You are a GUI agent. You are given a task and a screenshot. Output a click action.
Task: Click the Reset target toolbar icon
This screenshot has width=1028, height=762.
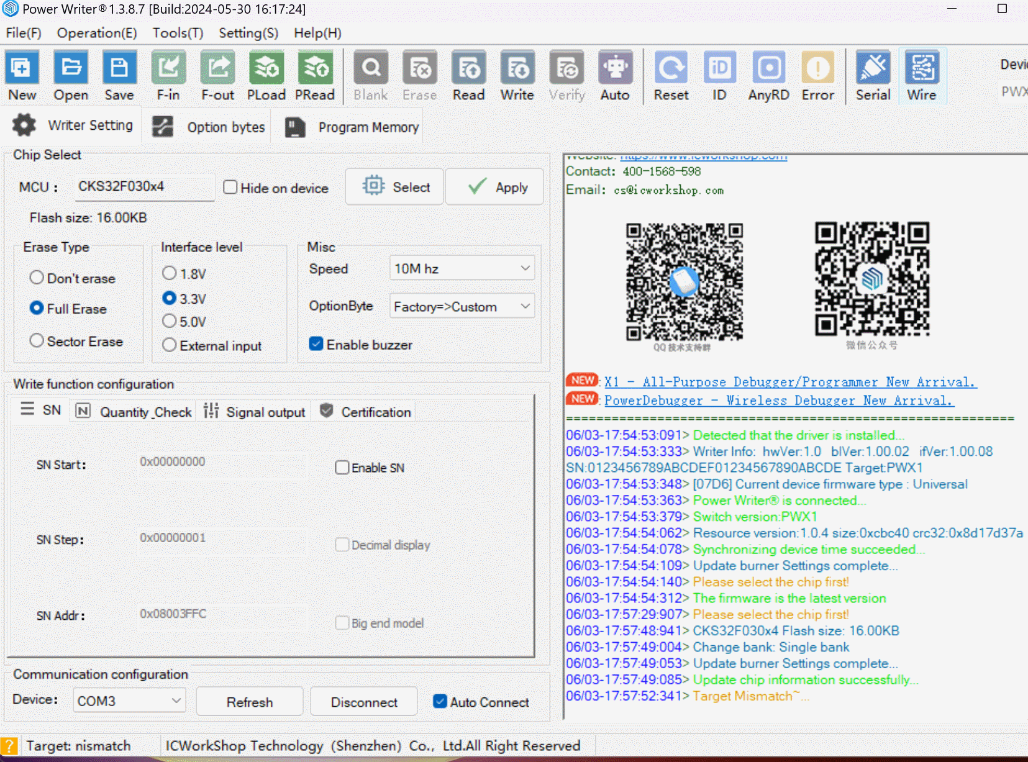point(671,76)
